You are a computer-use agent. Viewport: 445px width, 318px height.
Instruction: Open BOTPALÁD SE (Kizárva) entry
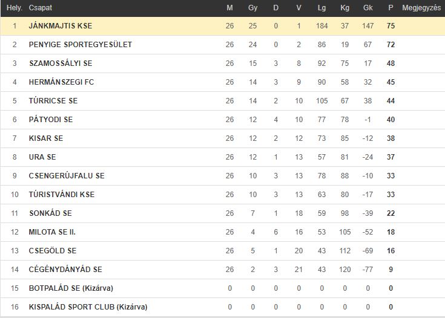pos(71,288)
